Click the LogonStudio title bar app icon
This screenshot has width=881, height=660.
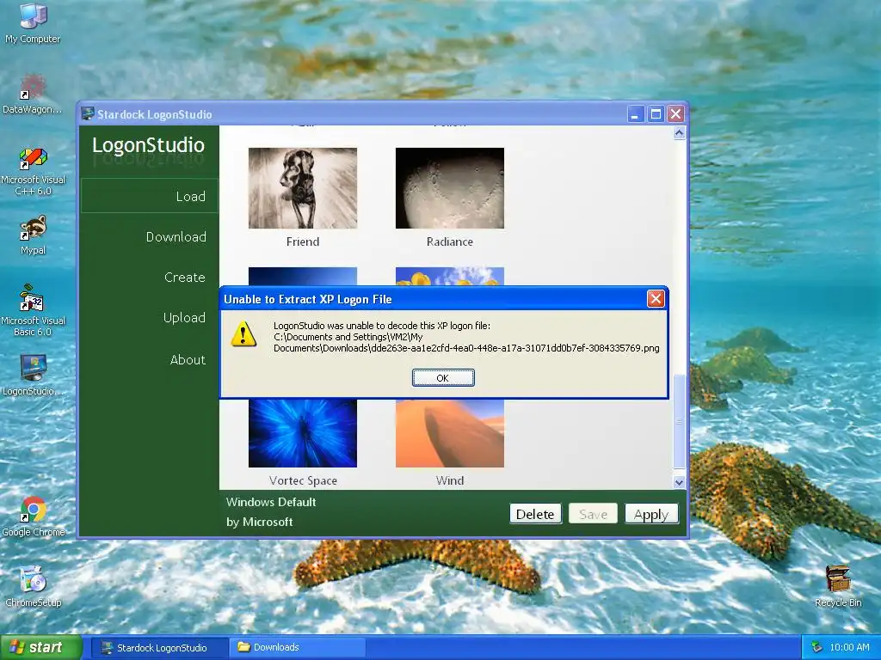pos(88,114)
